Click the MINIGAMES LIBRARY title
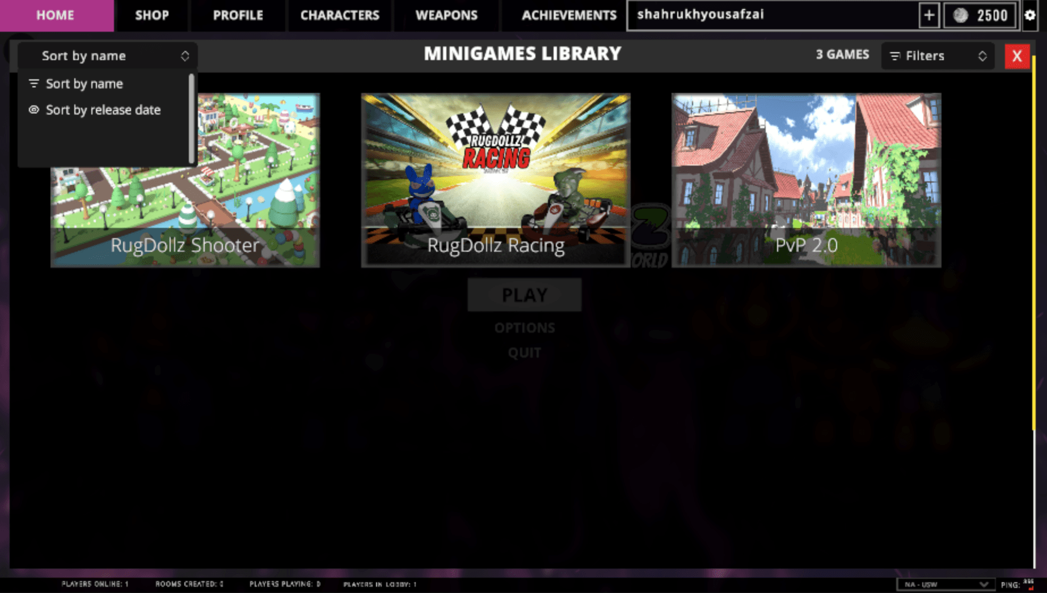 point(522,54)
